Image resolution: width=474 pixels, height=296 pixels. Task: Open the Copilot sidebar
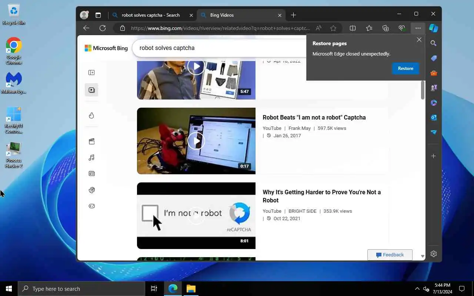[434, 28]
